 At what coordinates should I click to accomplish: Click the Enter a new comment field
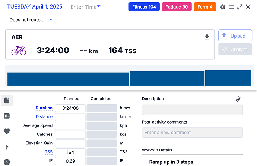click(193, 133)
